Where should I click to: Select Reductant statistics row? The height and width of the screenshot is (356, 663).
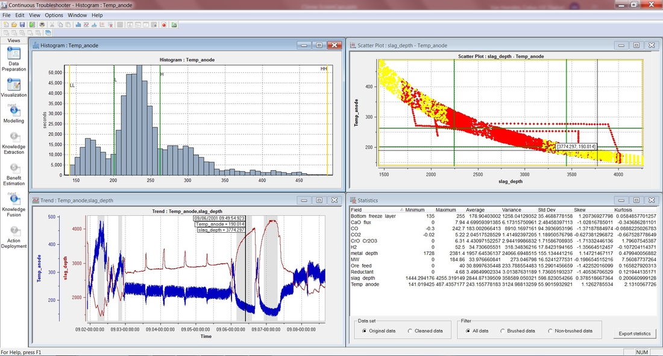click(x=504, y=272)
